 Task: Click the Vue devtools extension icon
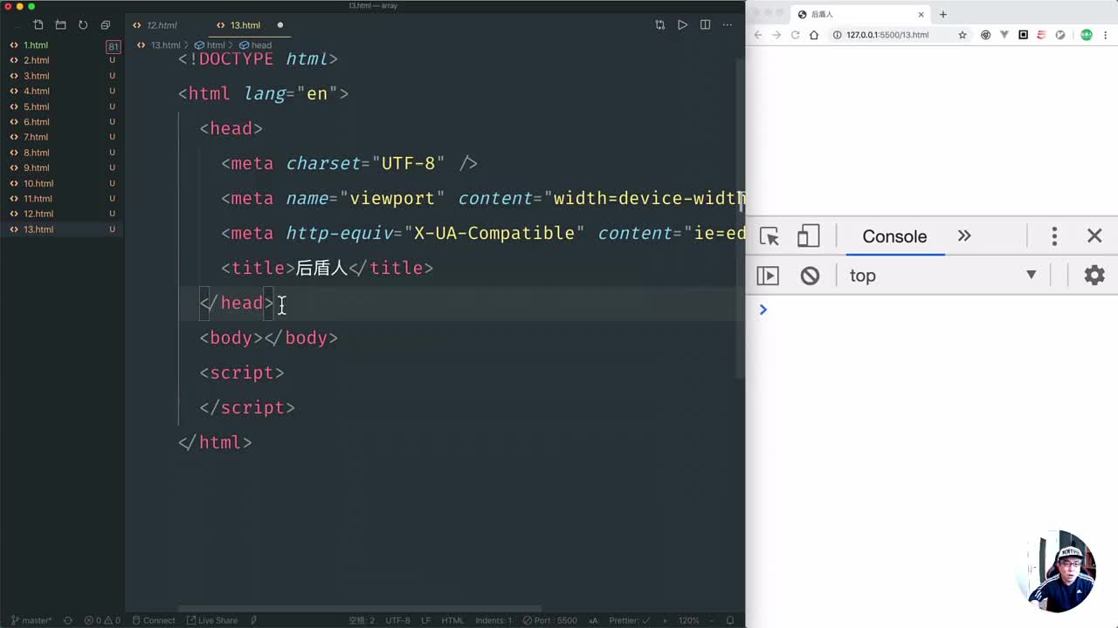[1004, 35]
